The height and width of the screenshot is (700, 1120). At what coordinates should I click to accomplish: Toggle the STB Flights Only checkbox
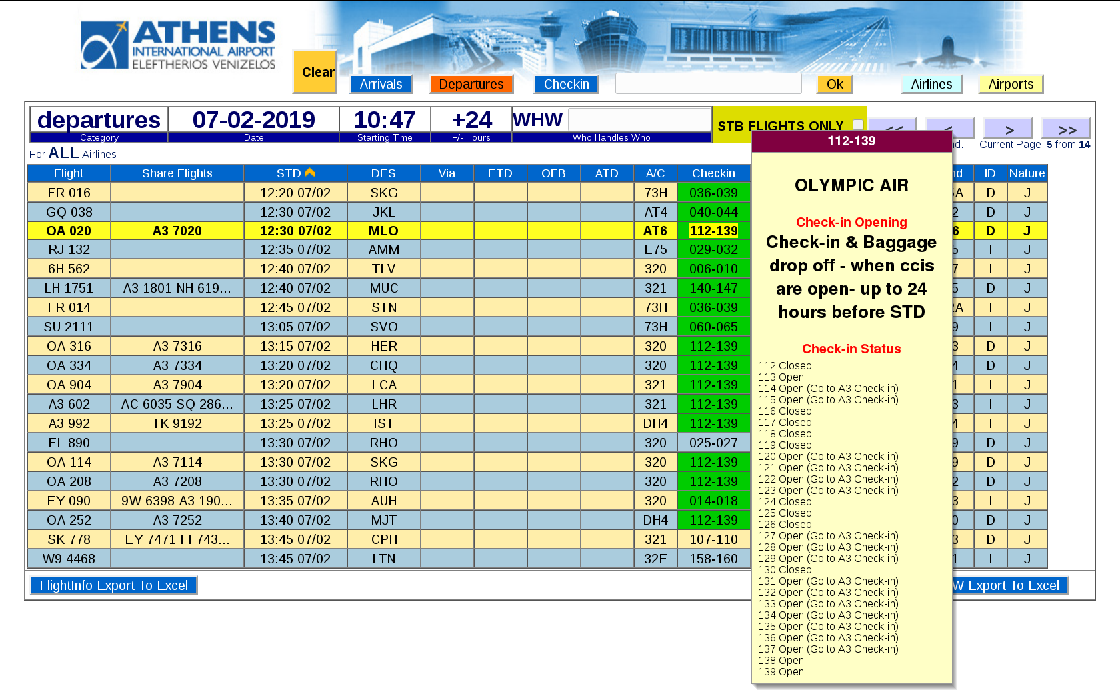(858, 124)
